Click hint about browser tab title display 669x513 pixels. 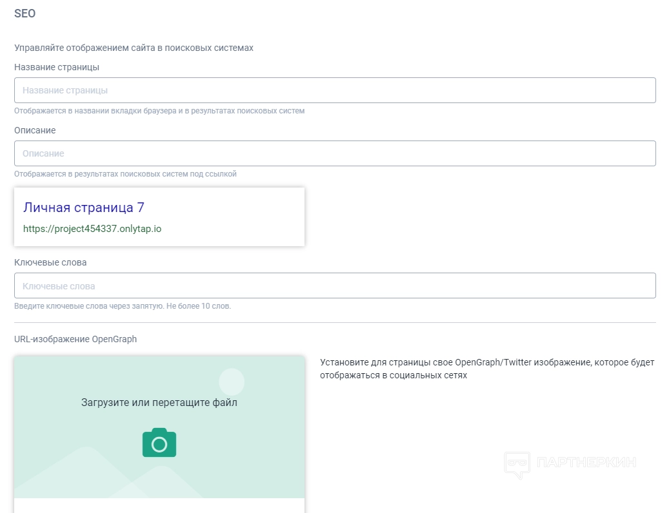click(x=159, y=111)
